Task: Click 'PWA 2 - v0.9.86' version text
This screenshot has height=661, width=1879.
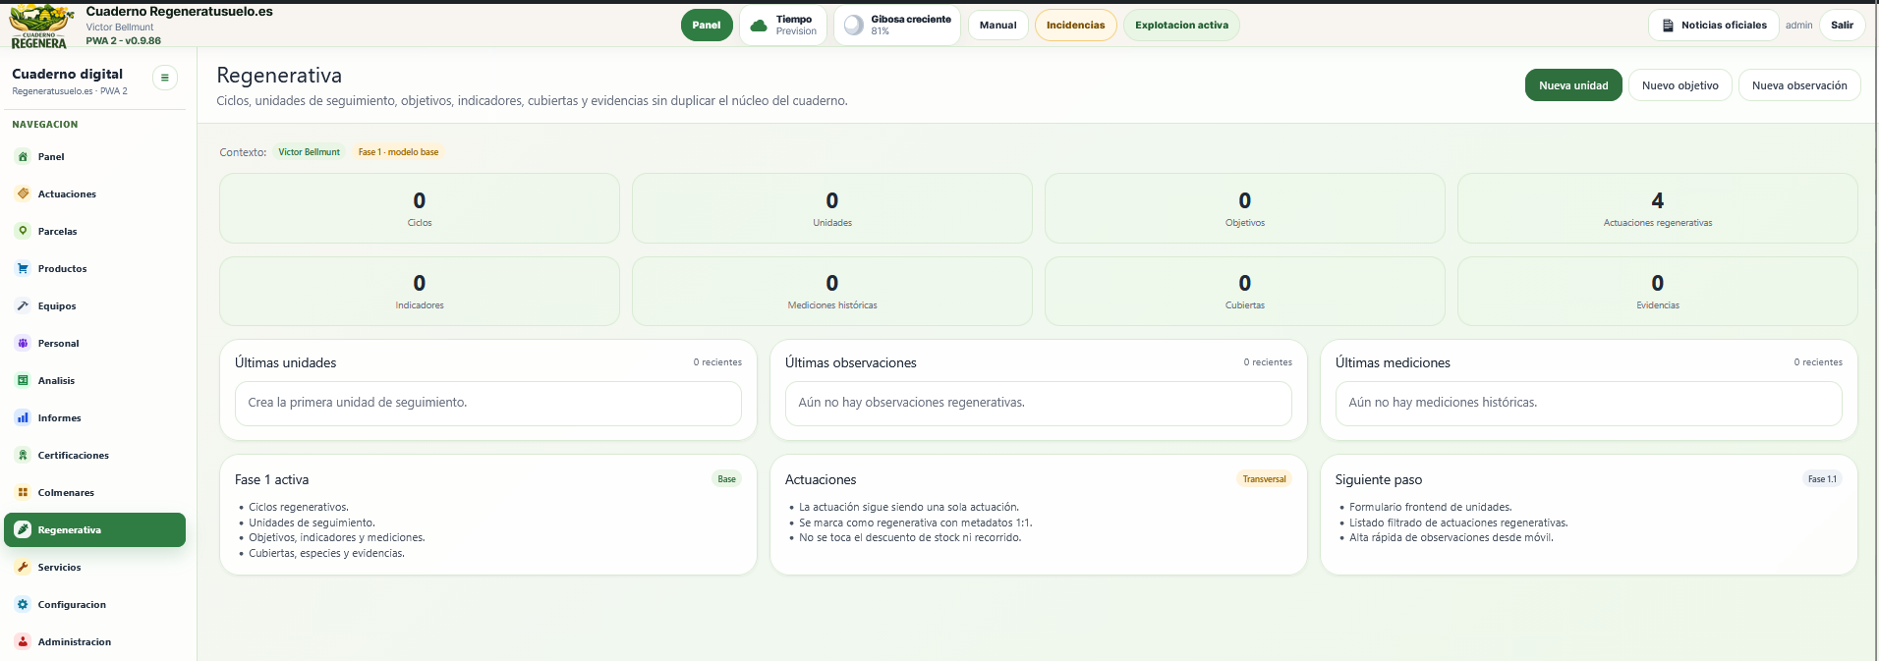Action: [x=123, y=41]
